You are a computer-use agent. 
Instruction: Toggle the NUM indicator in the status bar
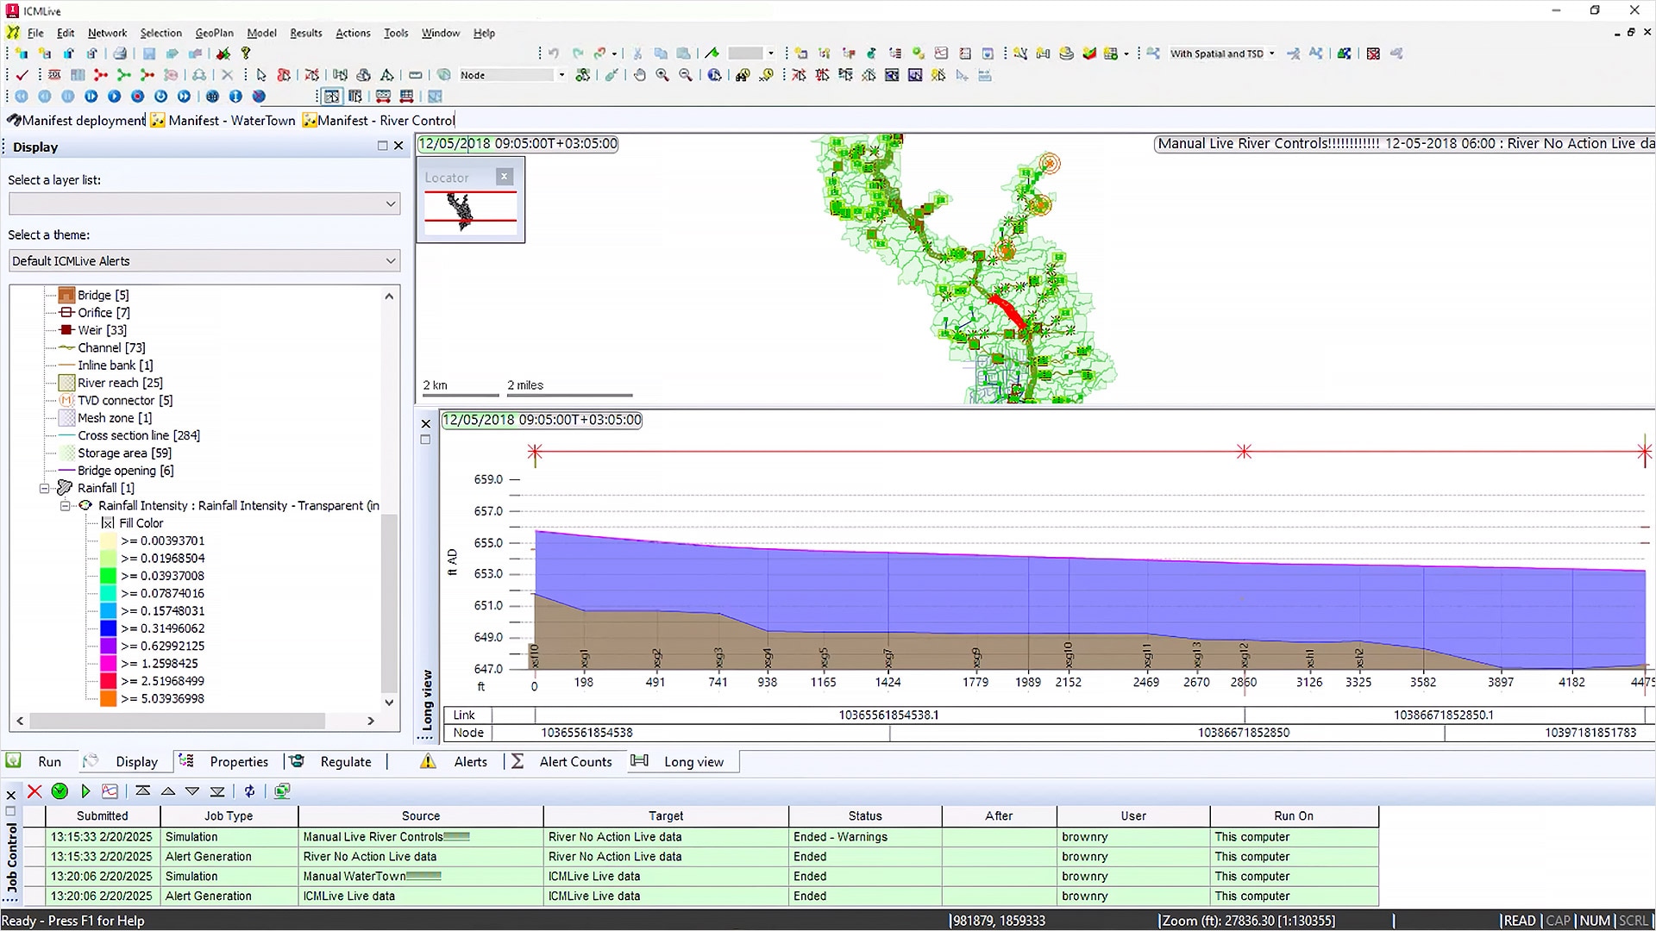pos(1594,920)
